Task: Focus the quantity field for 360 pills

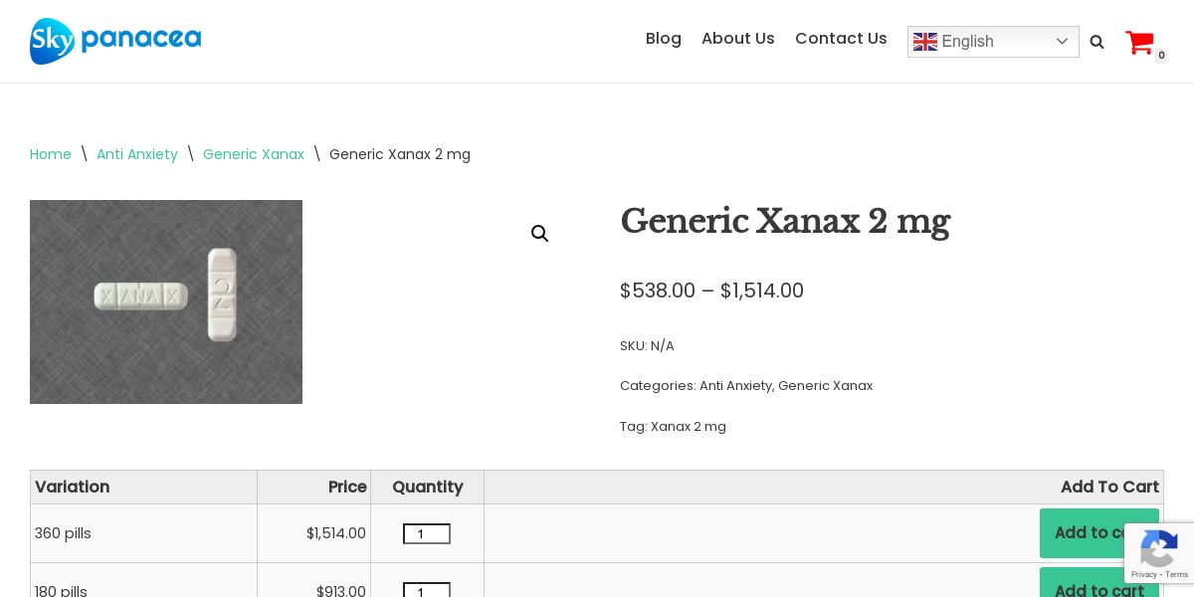Action: coord(426,534)
